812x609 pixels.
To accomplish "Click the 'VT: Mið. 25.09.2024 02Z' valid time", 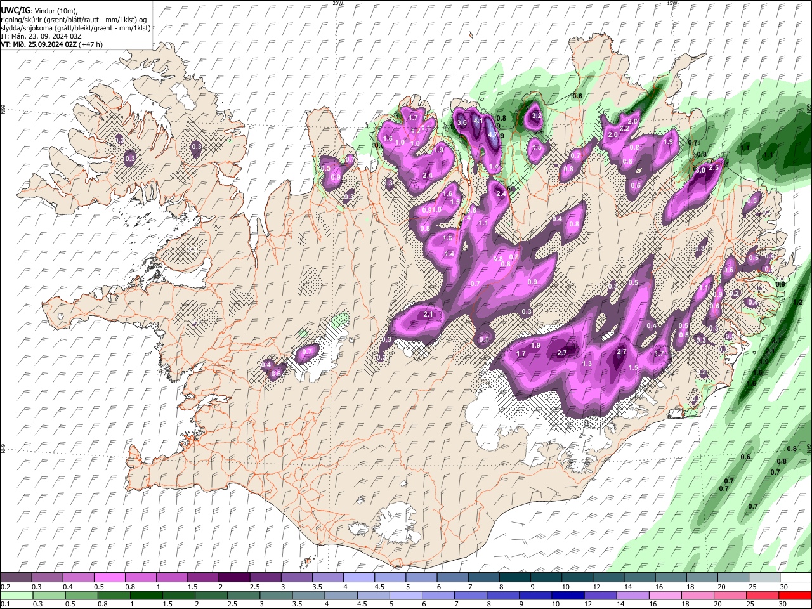I will pos(39,44).
